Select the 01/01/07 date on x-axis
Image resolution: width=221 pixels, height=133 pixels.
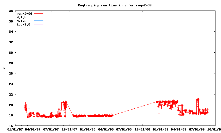[x=15, y=129]
